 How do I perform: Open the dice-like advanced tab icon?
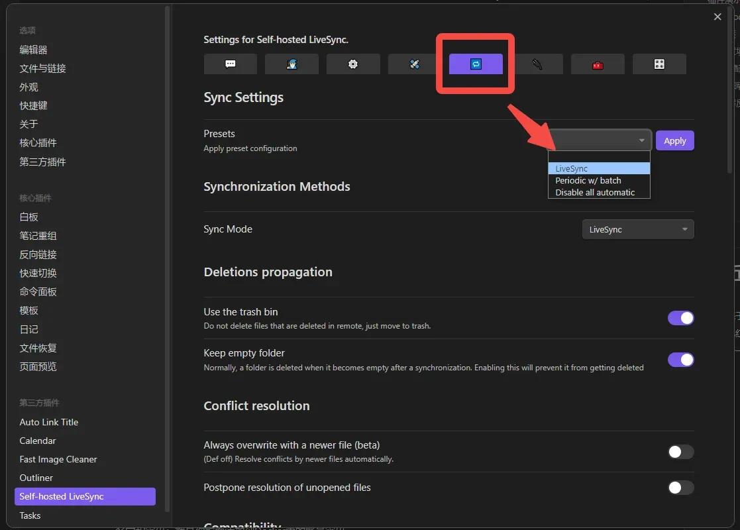click(x=659, y=64)
